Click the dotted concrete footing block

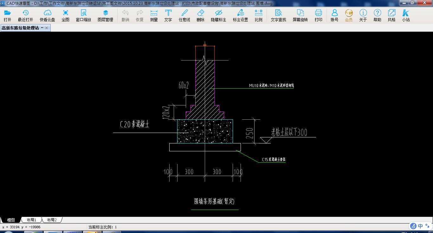coord(205,131)
